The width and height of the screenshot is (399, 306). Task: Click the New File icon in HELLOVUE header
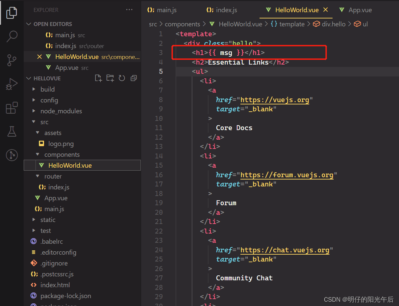click(x=98, y=78)
